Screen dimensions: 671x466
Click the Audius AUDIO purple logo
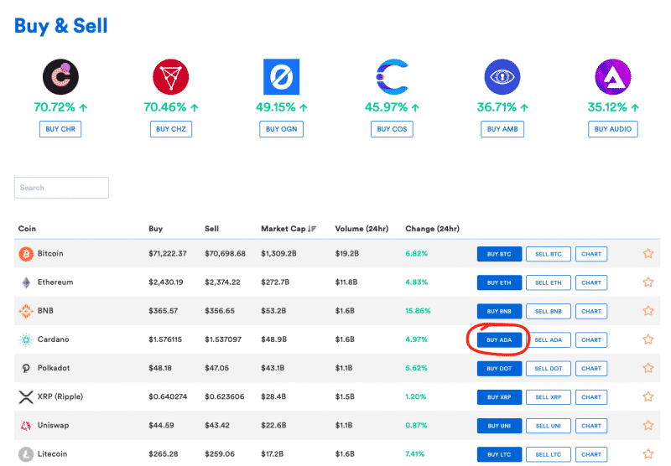click(613, 76)
